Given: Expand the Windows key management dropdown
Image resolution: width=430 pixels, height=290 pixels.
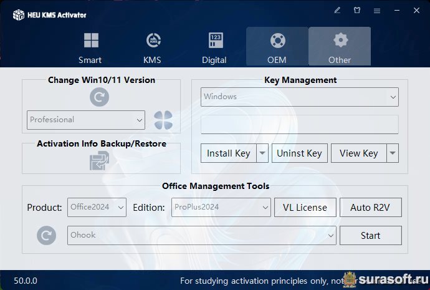Looking at the screenshot, I should click(300, 97).
